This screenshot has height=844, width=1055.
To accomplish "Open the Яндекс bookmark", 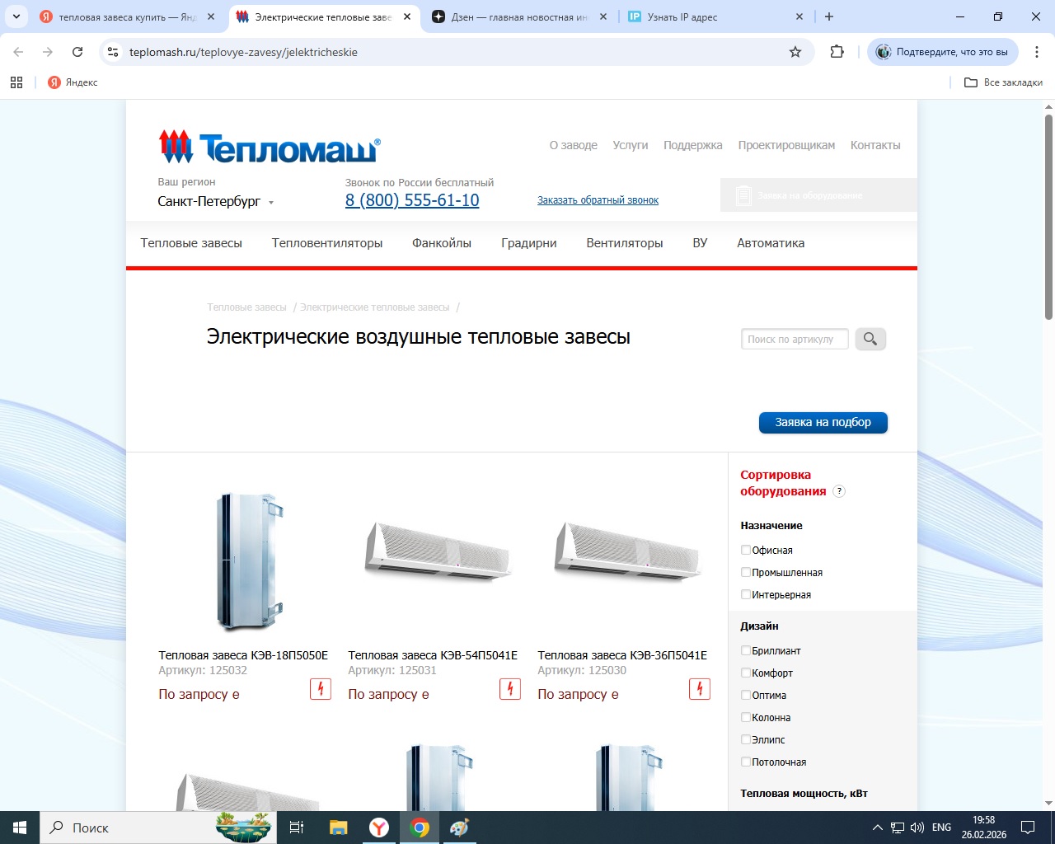I will (x=73, y=82).
